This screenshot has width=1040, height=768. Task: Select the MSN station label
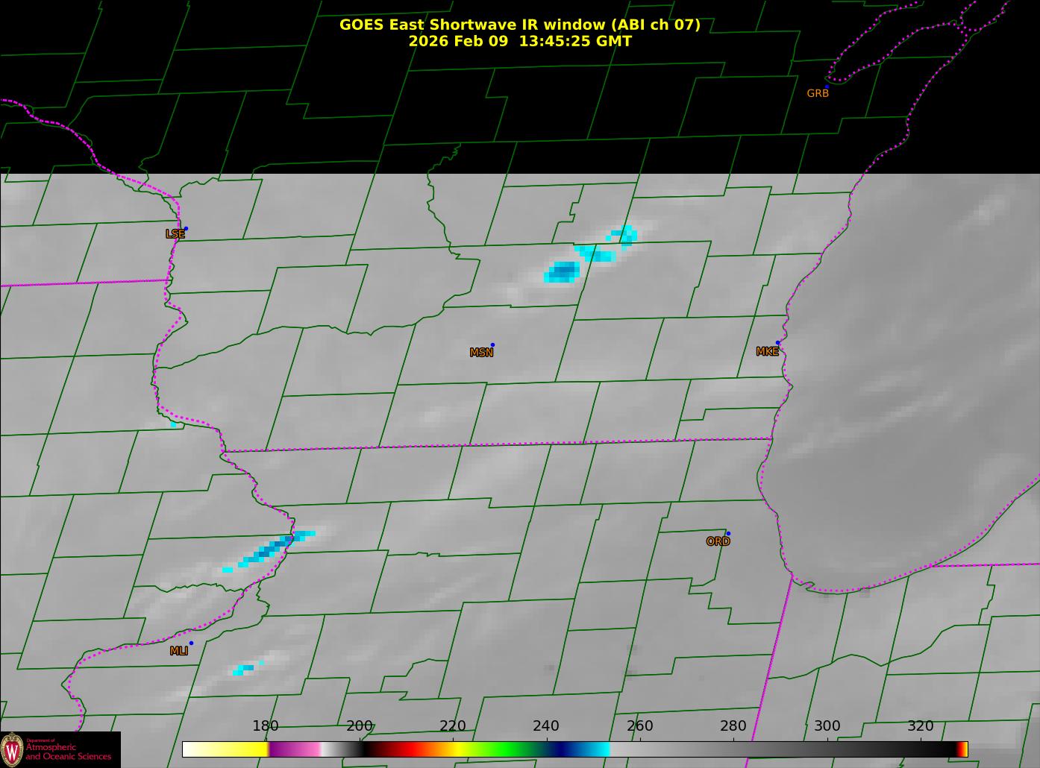(x=481, y=353)
